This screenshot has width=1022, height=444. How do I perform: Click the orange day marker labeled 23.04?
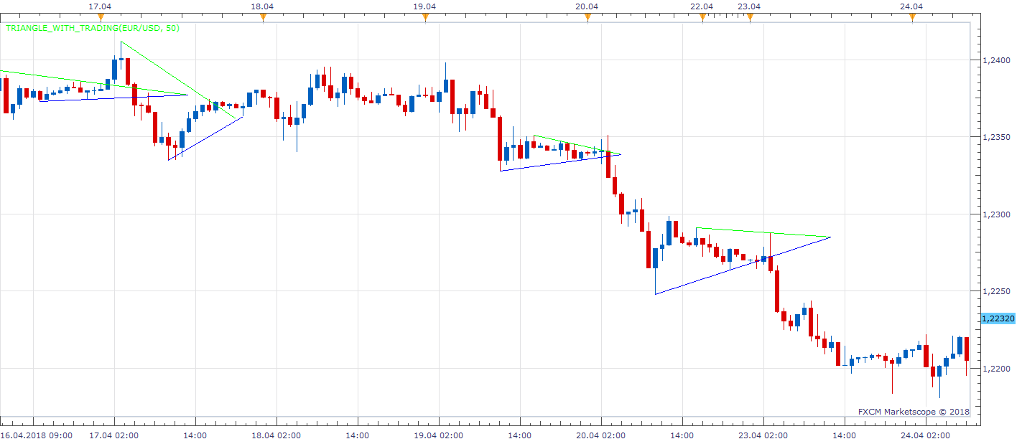(x=750, y=17)
